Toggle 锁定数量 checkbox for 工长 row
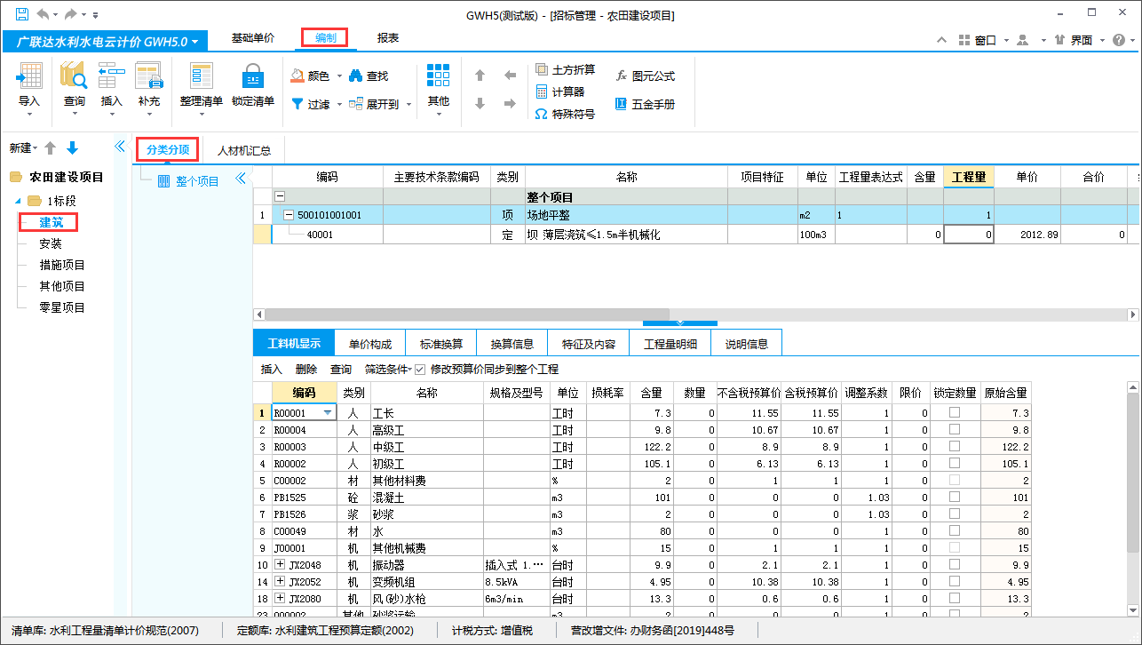The height and width of the screenshot is (645, 1142). click(x=955, y=413)
